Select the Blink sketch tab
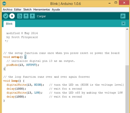The height and width of the screenshot is (113, 130). pyautogui.click(x=9, y=24)
